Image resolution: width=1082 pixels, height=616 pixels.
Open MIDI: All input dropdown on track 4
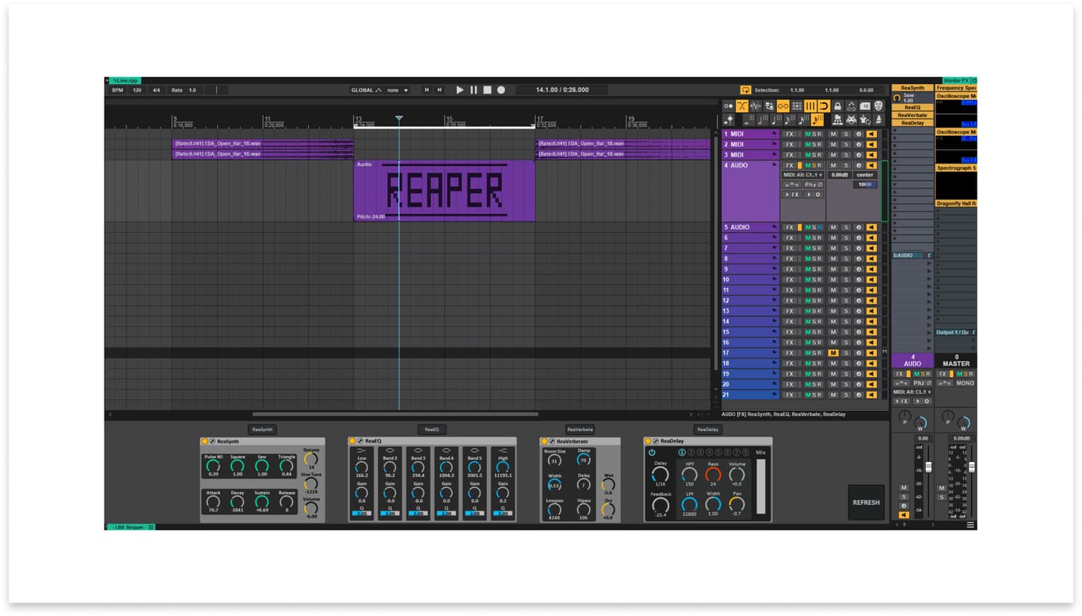pyautogui.click(x=802, y=175)
